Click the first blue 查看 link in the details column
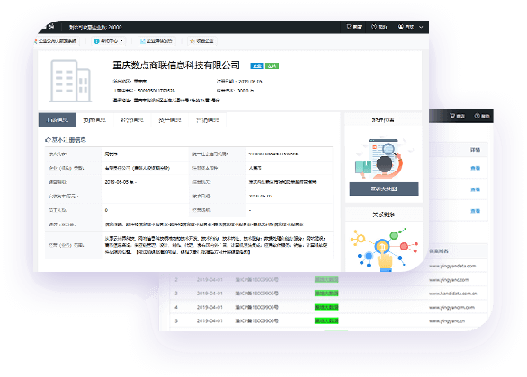This screenshot has width=527, height=377. [475, 168]
